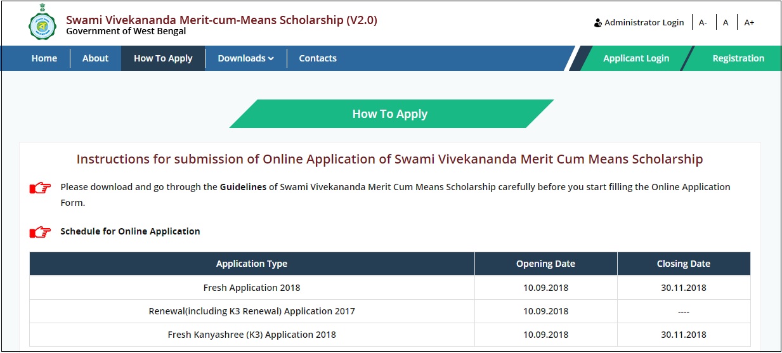The height and width of the screenshot is (353, 782).
Task: Click the Closing Date column header
Action: [683, 264]
